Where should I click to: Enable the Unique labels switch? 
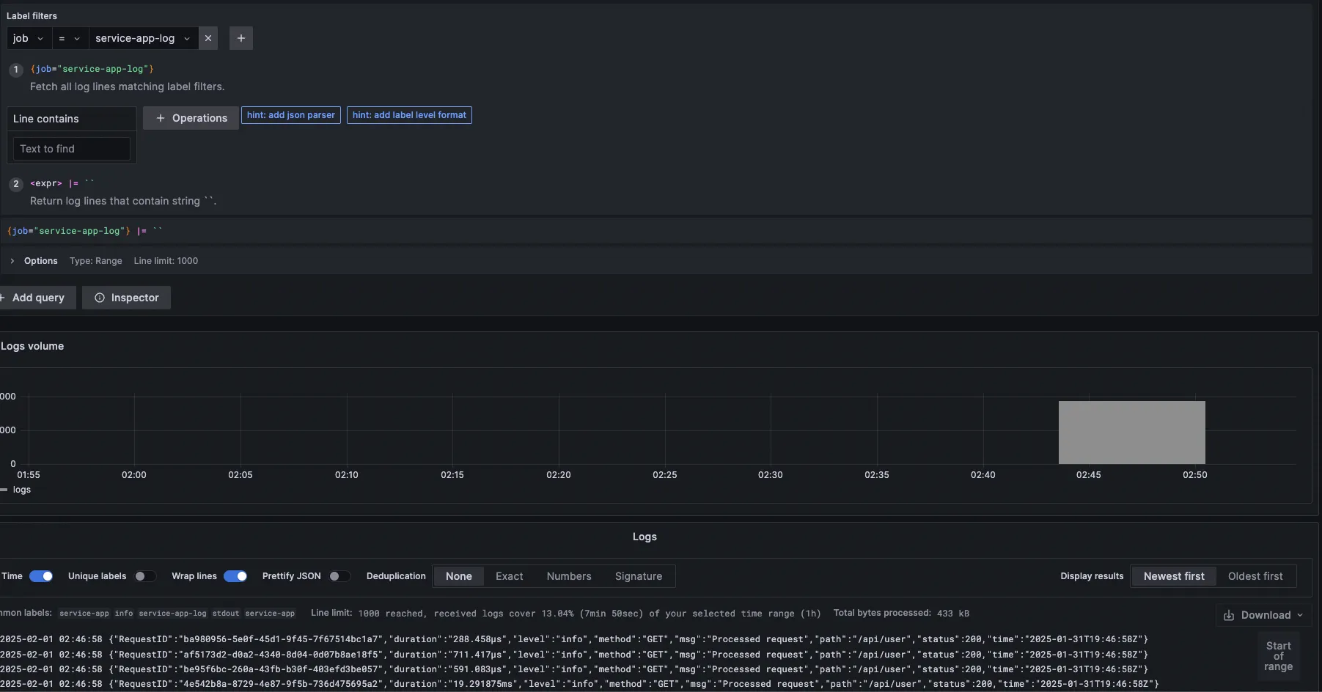(x=144, y=576)
